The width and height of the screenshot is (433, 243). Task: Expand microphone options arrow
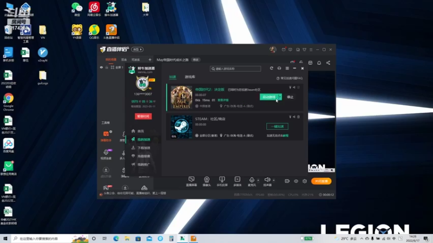click(258, 180)
